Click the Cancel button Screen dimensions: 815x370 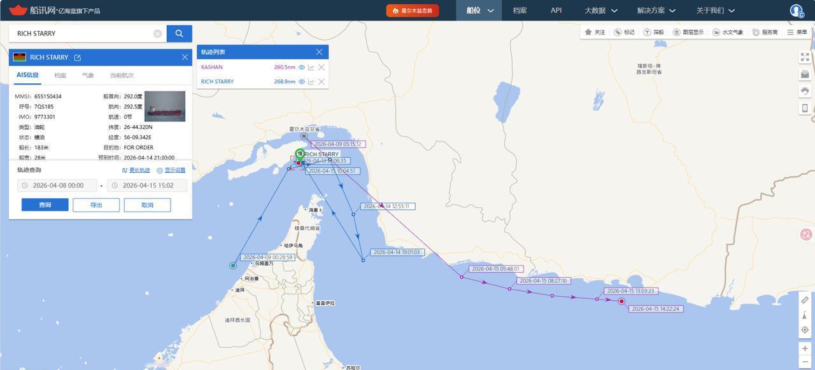point(147,205)
